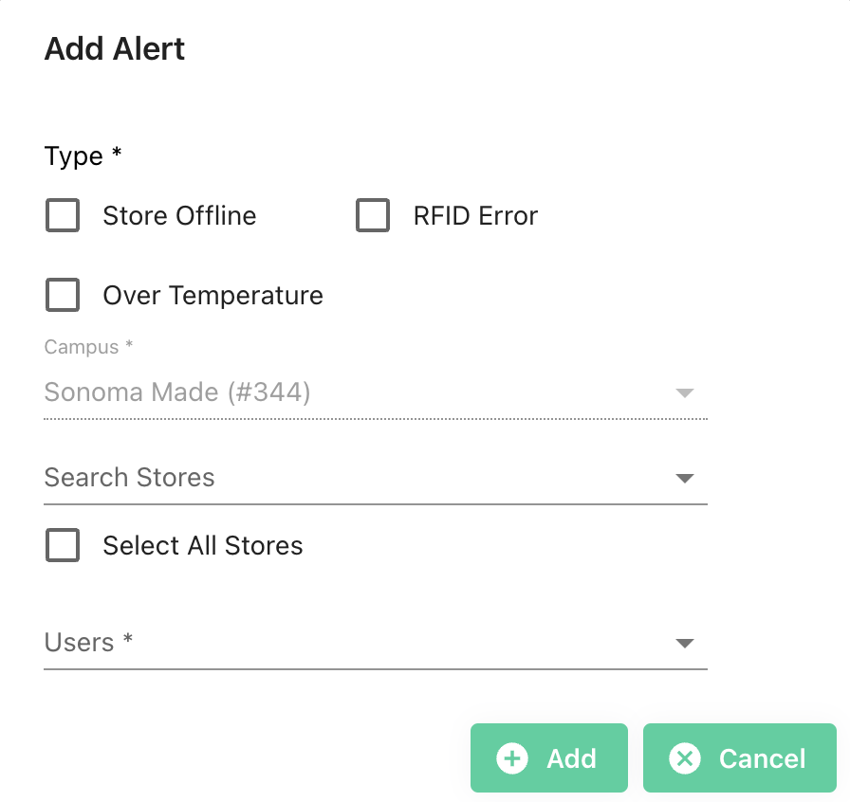This screenshot has height=802, width=850.
Task: Confirm by clicking the Add button
Action: tap(548, 758)
